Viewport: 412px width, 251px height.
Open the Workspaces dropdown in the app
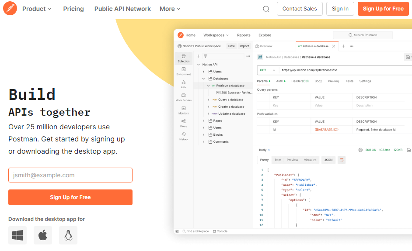tap(216, 35)
